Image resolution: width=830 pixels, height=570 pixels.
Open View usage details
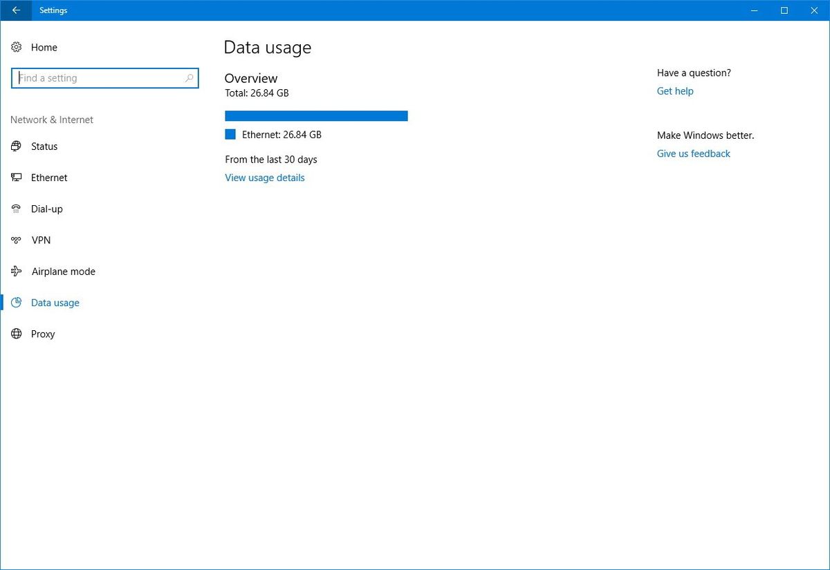[x=264, y=178]
